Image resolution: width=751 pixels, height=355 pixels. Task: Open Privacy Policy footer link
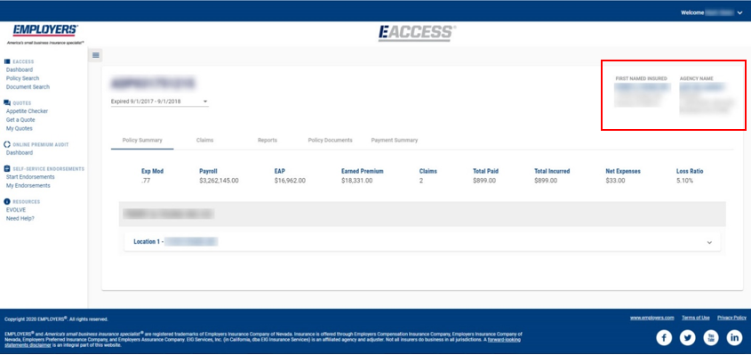point(731,318)
